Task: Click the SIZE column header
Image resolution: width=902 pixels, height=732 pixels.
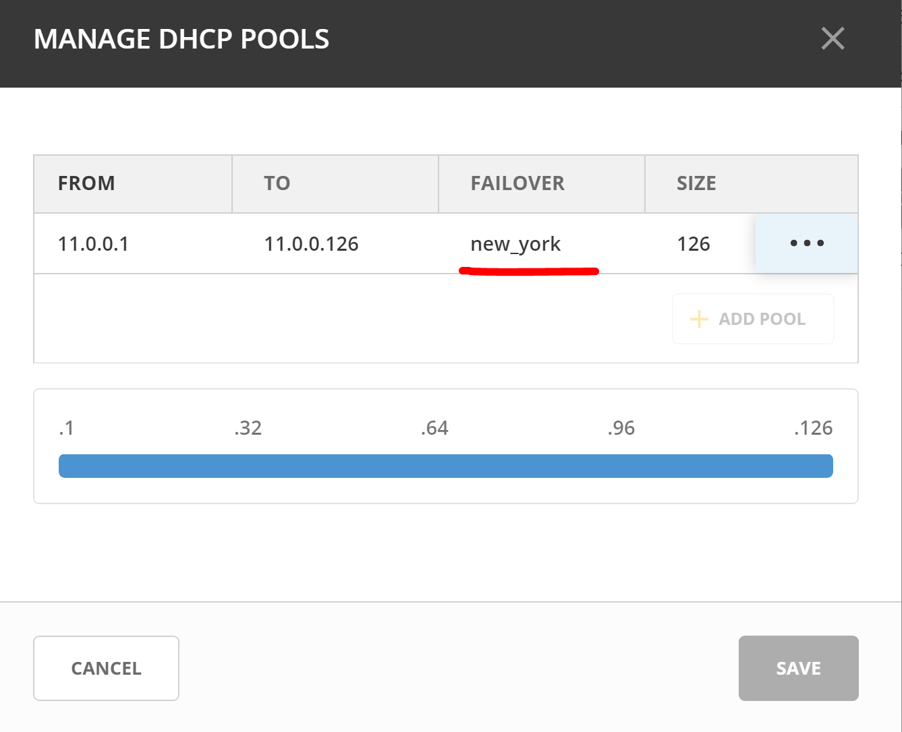Action: click(696, 183)
